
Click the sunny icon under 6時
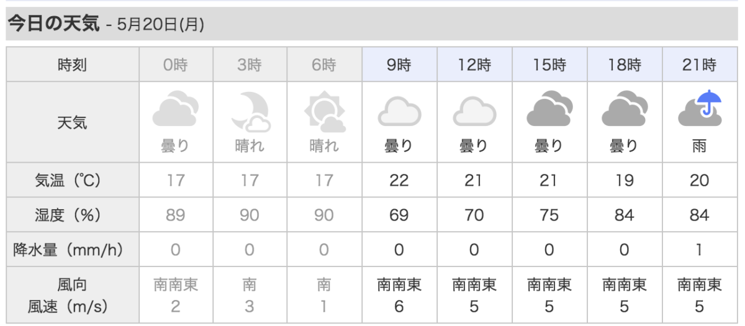click(x=325, y=112)
